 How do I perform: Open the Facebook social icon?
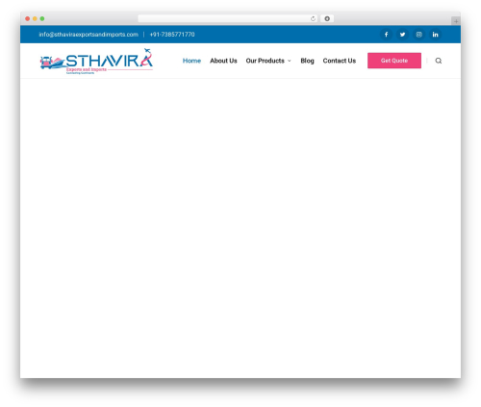coord(386,35)
